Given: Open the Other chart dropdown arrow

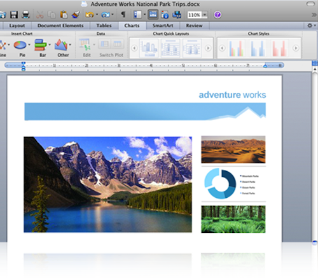Looking at the screenshot, I should pos(70,45).
